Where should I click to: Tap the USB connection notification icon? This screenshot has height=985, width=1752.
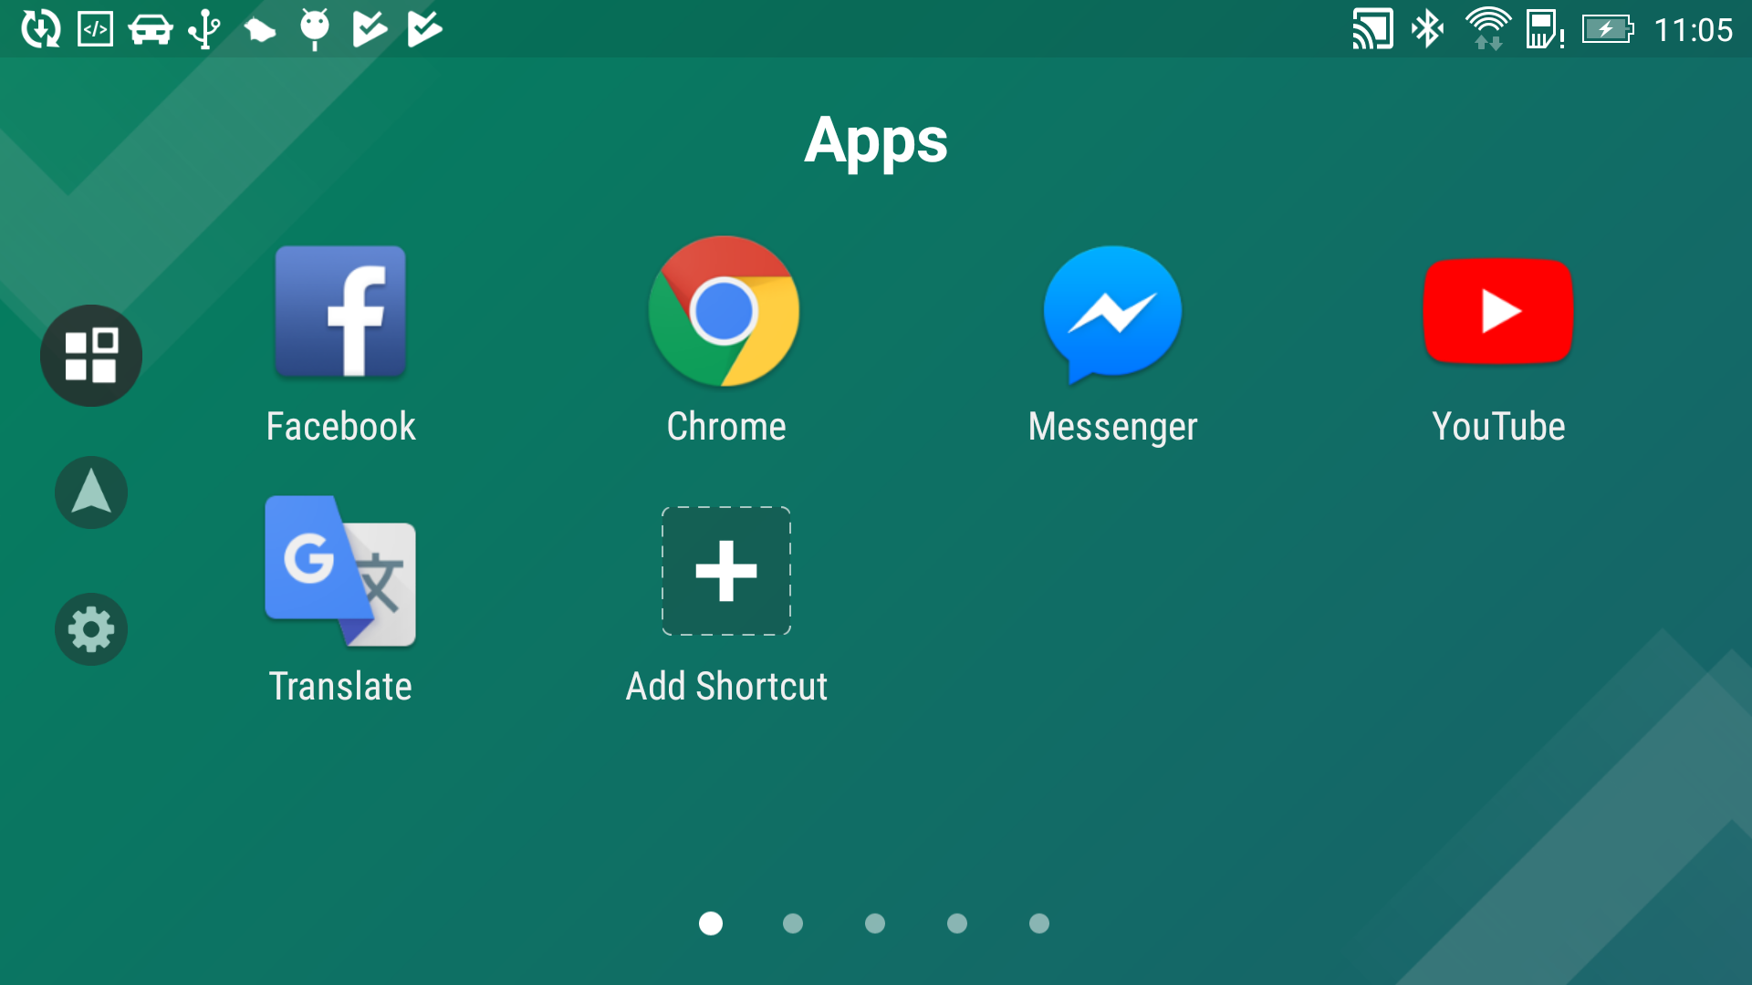click(x=205, y=29)
